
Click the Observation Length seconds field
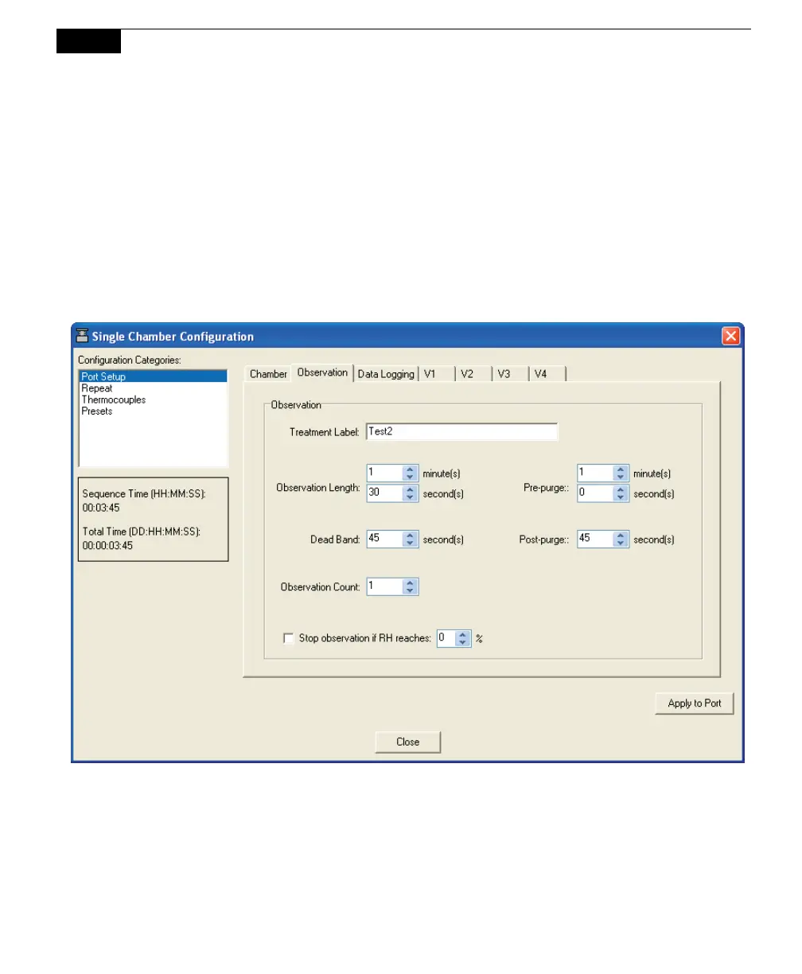384,493
